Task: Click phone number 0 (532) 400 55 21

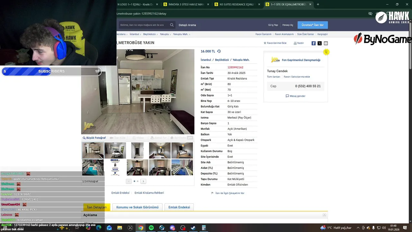Action: click(x=308, y=86)
